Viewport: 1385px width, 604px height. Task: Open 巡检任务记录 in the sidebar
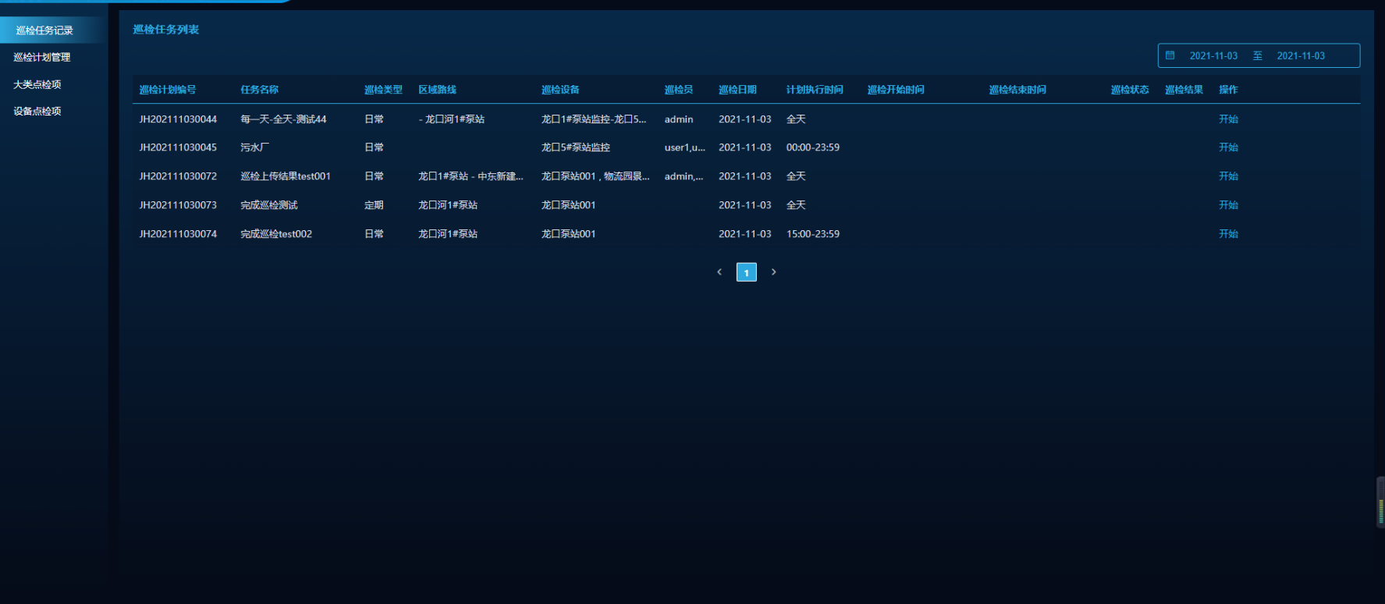click(44, 30)
